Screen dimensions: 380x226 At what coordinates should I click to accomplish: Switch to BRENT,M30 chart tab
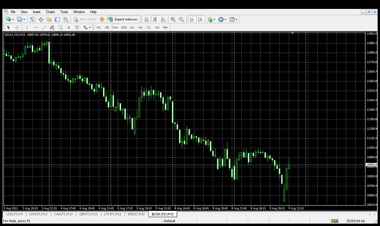[x=136, y=214]
